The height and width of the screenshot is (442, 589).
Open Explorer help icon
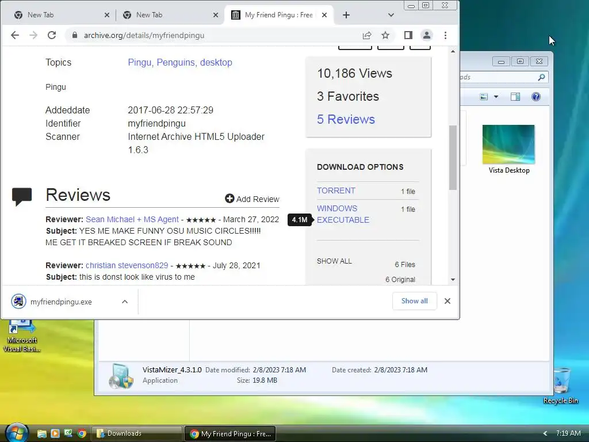click(x=536, y=97)
